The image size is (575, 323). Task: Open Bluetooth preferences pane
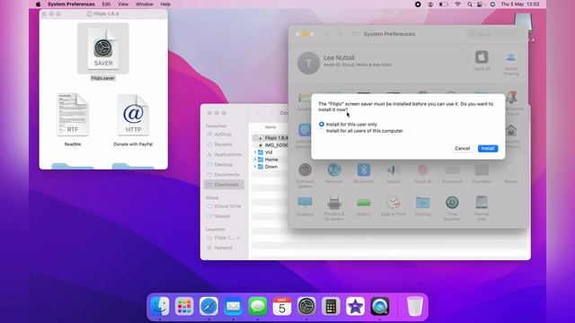(x=363, y=173)
